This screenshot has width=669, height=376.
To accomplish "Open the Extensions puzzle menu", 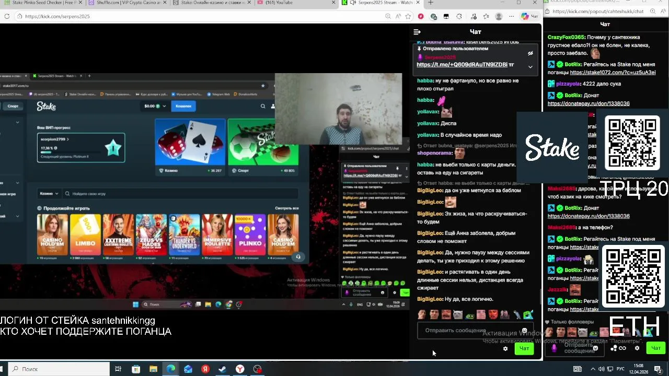I will pyautogui.click(x=459, y=16).
